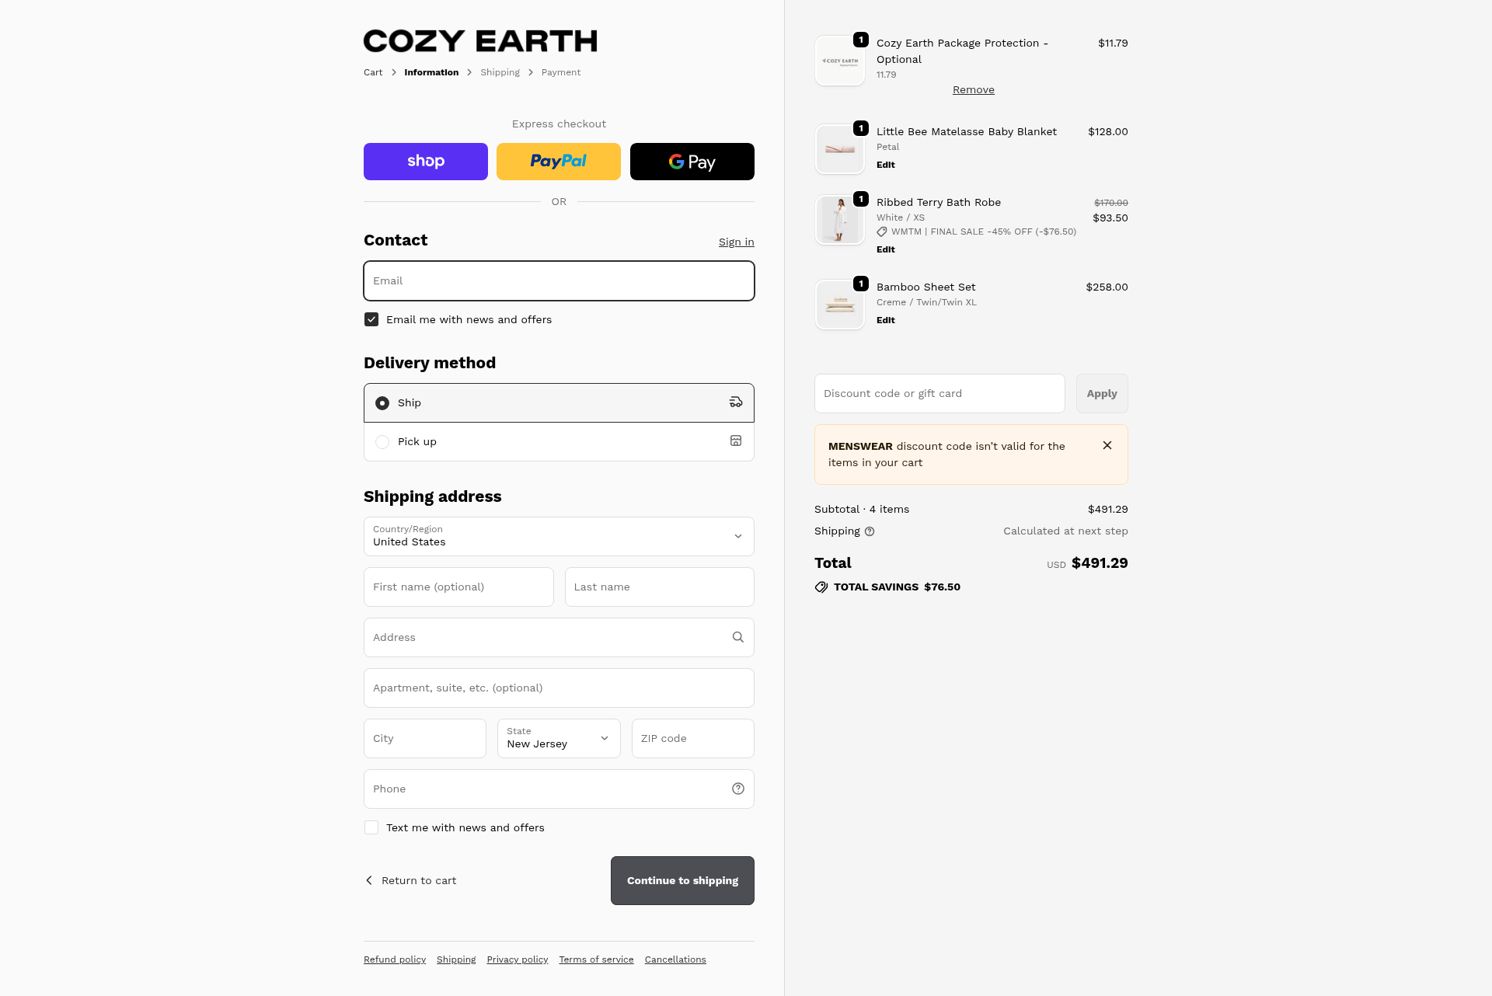Click the Cozy Earth logo
Screen dimensions: 1492x996
pyautogui.click(x=480, y=41)
